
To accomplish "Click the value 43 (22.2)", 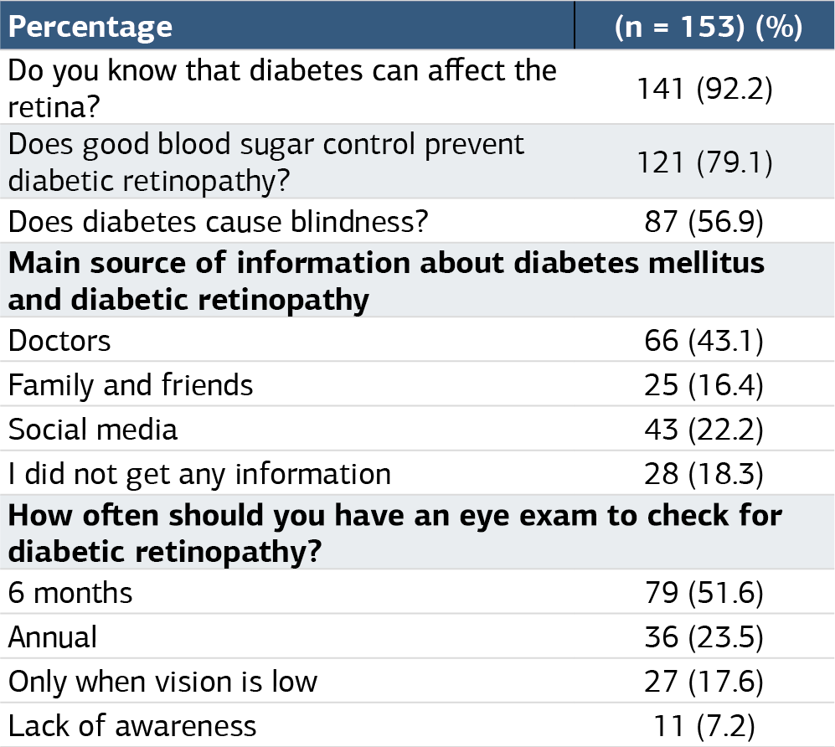I will click(x=704, y=430).
